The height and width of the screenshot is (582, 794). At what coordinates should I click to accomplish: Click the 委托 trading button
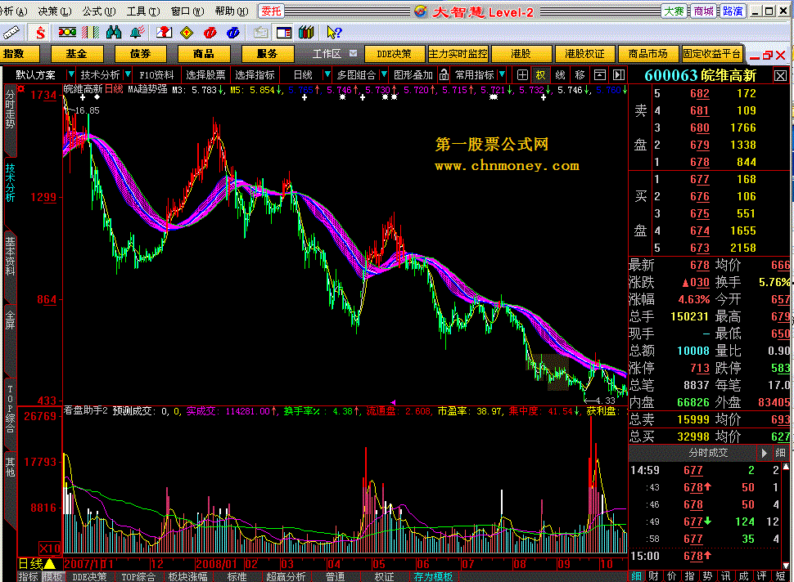tap(271, 11)
